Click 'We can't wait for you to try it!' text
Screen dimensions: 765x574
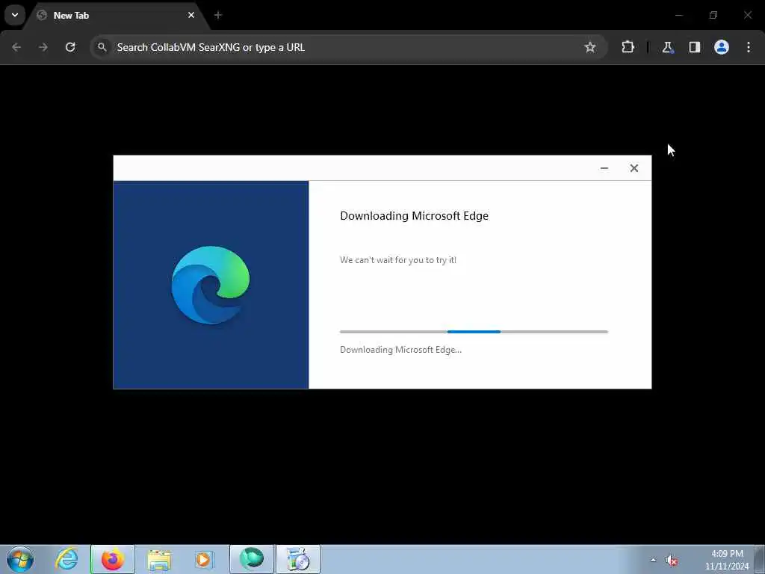[398, 260]
